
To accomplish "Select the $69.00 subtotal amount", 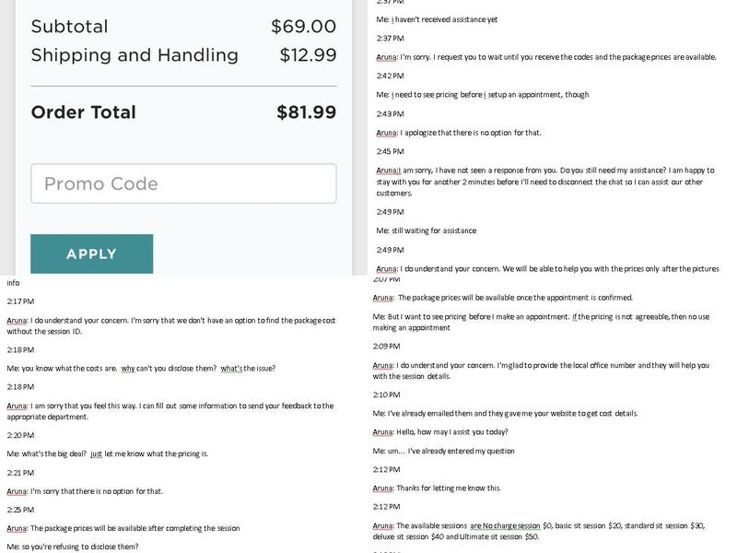I will (303, 27).
